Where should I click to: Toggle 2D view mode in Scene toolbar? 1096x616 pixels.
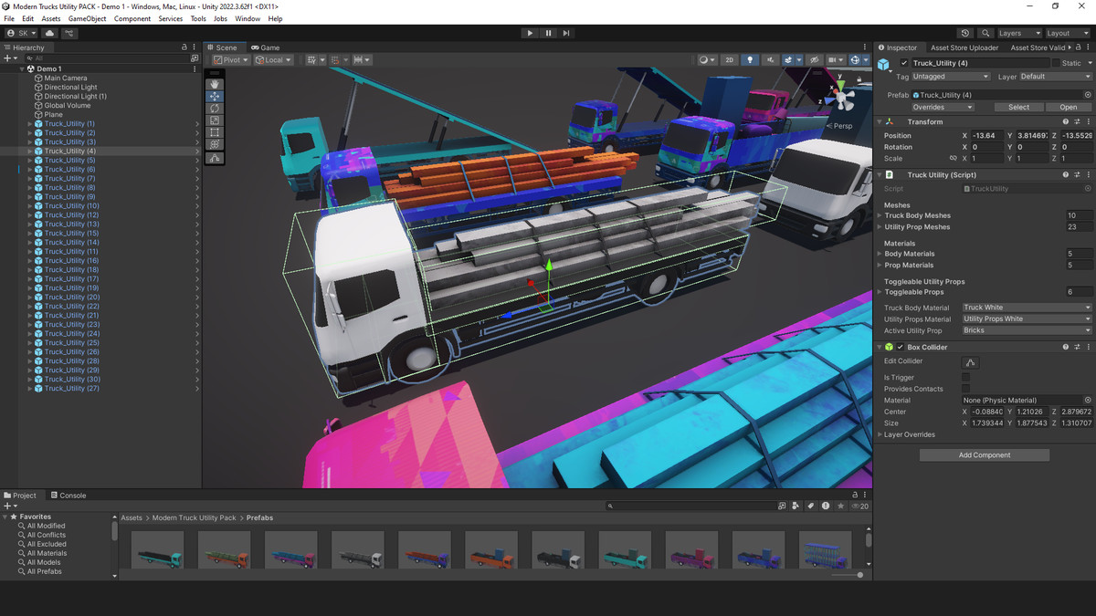coord(729,60)
